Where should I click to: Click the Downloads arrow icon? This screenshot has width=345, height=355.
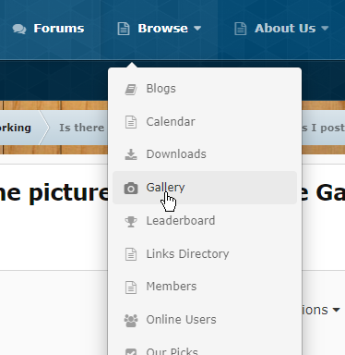[x=131, y=154]
